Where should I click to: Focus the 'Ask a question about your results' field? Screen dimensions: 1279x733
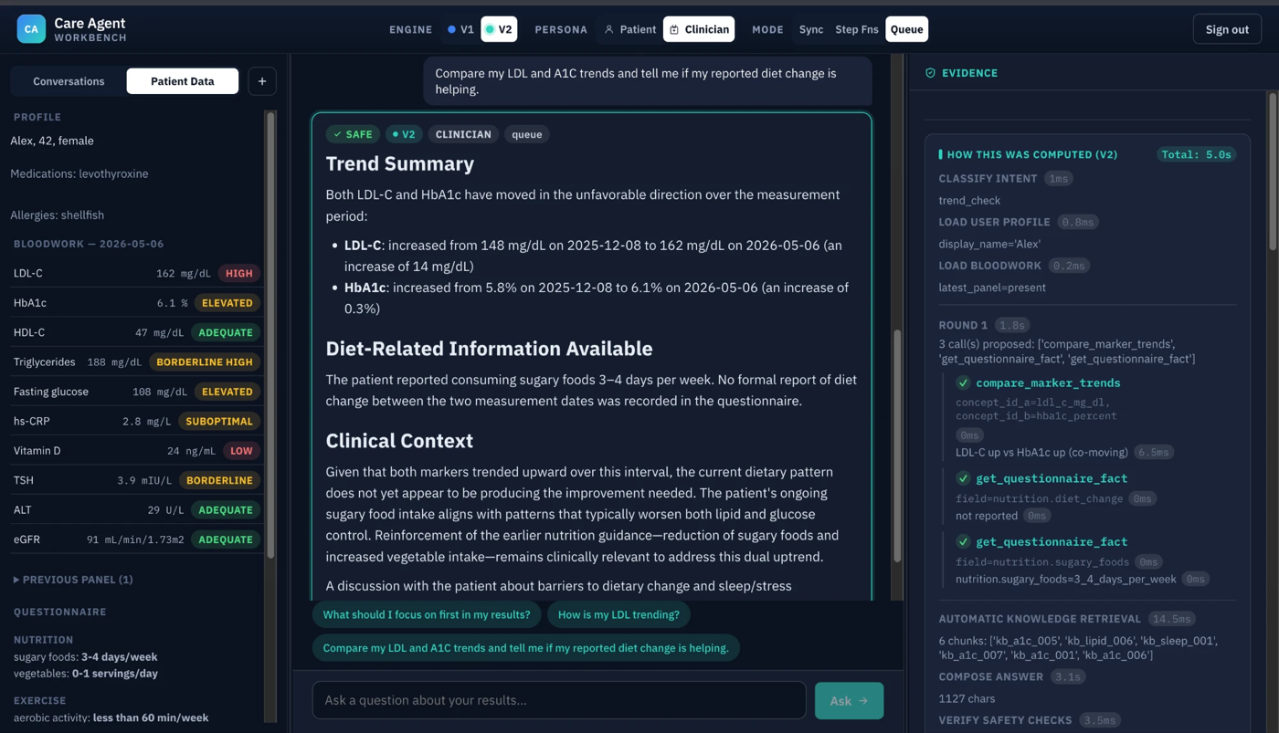(x=559, y=700)
